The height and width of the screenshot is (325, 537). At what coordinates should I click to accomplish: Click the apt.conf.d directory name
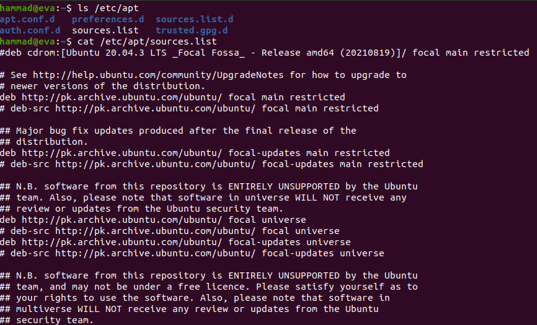coord(27,19)
